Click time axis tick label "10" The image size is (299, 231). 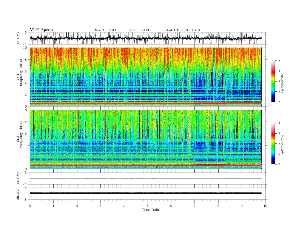click(x=265, y=206)
